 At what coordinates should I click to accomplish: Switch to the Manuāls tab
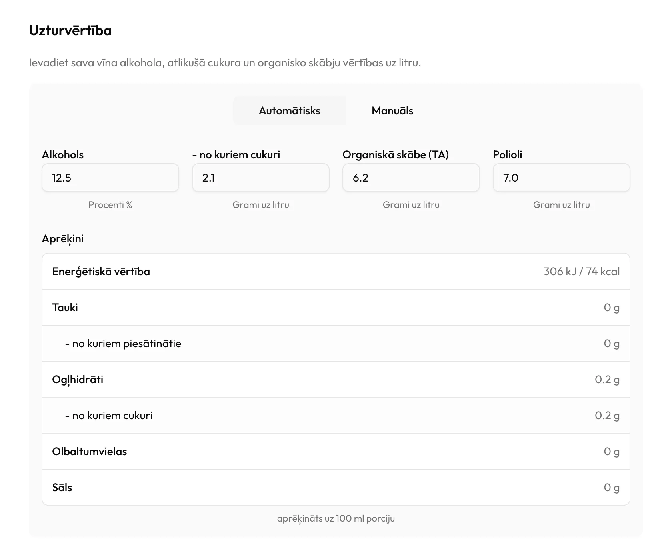(x=392, y=111)
